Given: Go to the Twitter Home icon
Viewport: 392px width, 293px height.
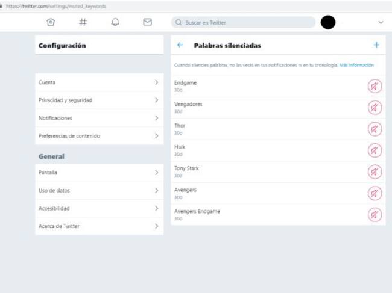Looking at the screenshot, I should pos(51,22).
